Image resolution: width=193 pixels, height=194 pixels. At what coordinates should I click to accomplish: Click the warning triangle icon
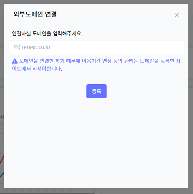15,61
